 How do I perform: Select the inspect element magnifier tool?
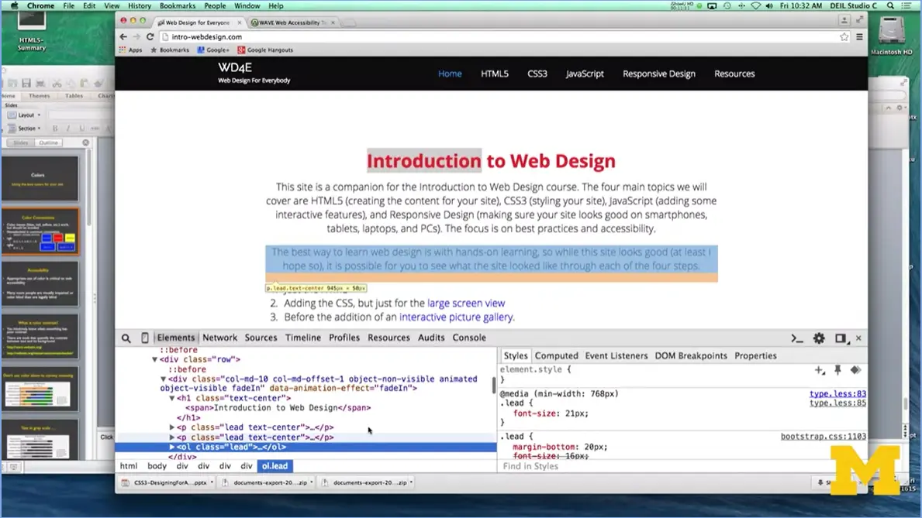point(124,338)
